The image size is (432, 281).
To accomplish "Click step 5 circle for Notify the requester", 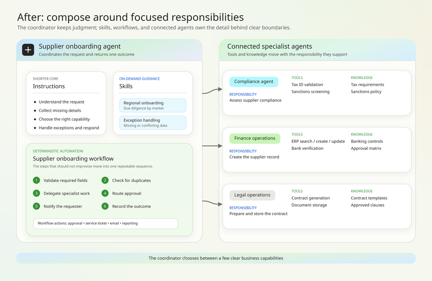I will tap(36, 207).
